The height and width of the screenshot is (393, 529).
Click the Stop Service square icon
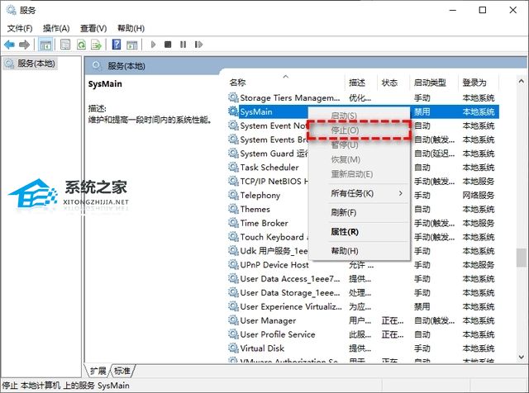168,45
